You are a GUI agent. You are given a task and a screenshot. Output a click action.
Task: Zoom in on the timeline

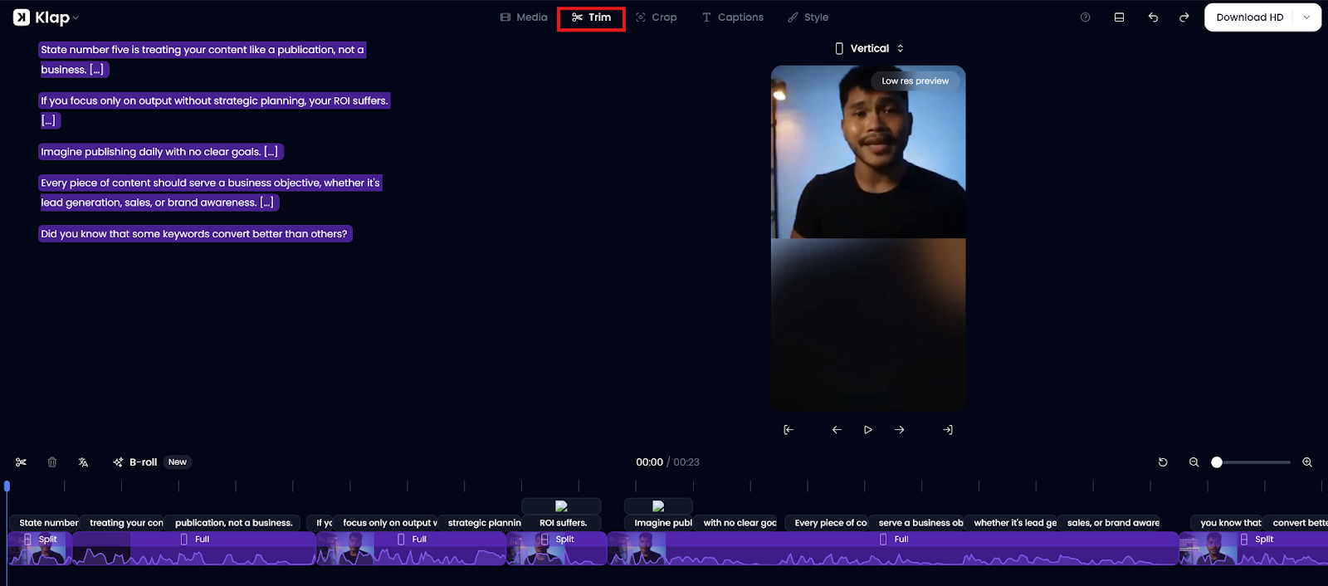tap(1306, 462)
